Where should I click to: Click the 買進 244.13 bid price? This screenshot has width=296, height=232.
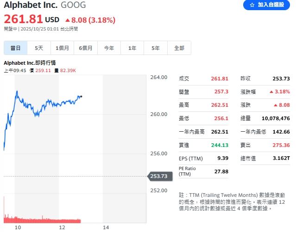point(220,145)
